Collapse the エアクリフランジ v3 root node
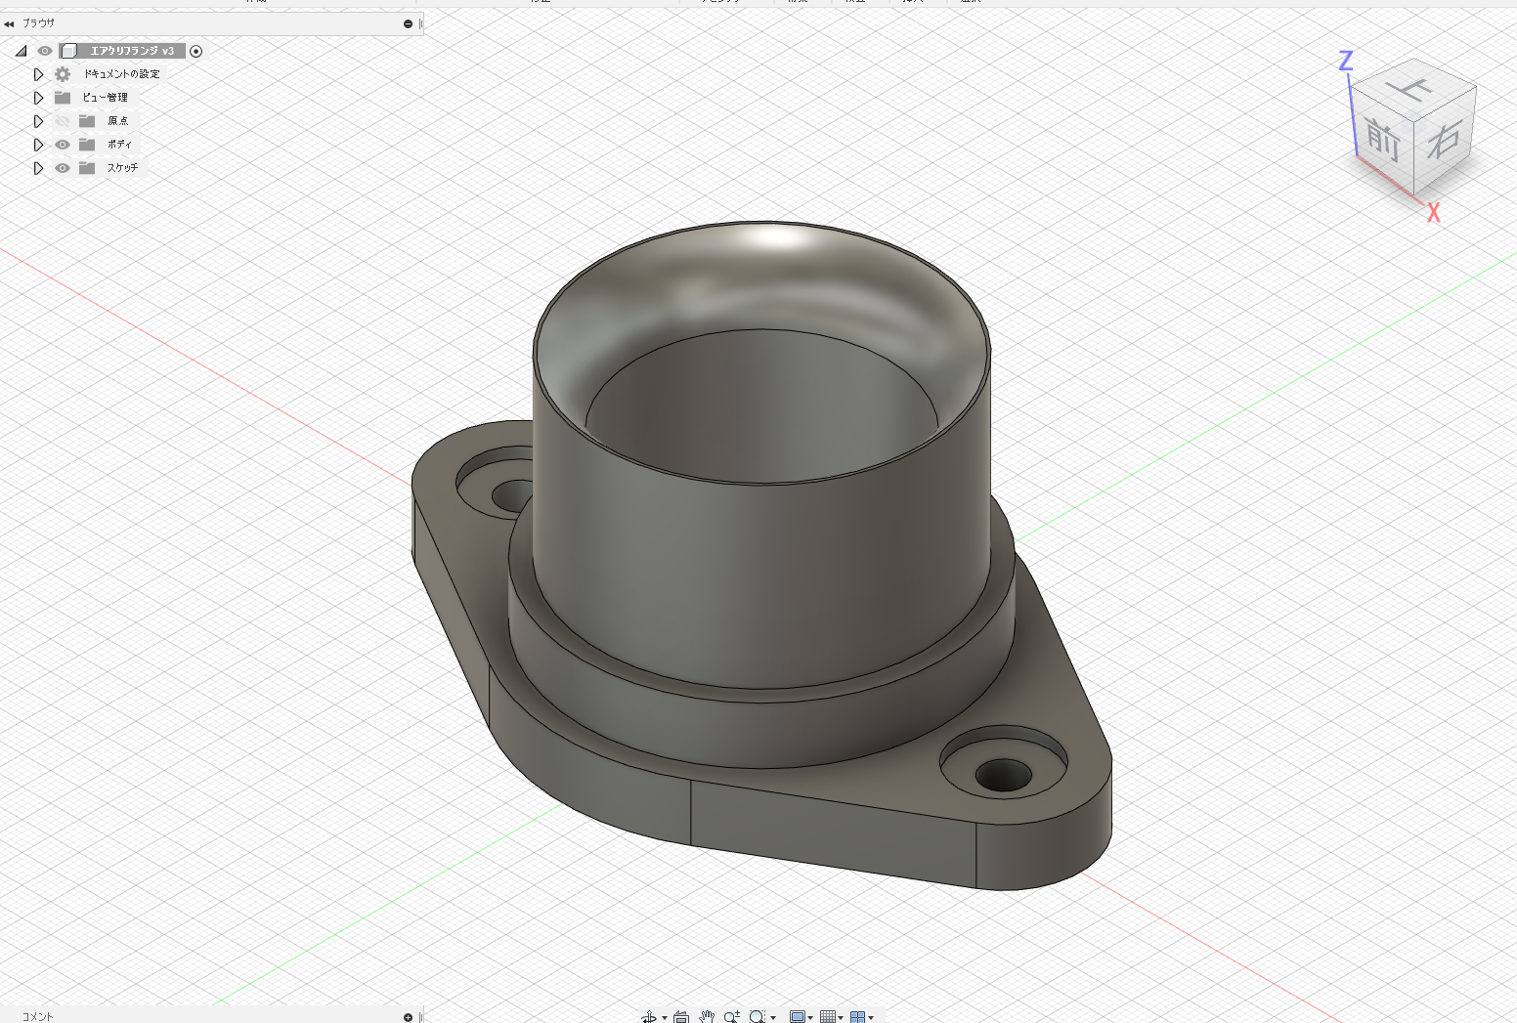 pos(21,51)
